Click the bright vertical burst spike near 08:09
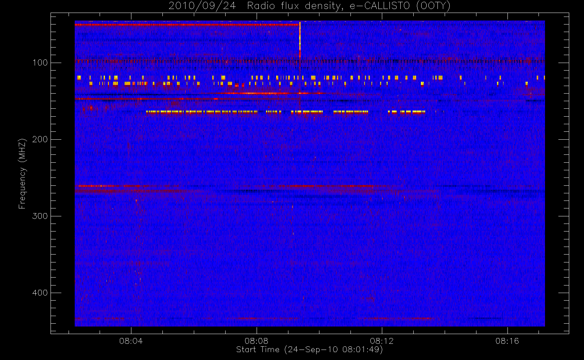This screenshot has height=360, width=584. (x=300, y=40)
